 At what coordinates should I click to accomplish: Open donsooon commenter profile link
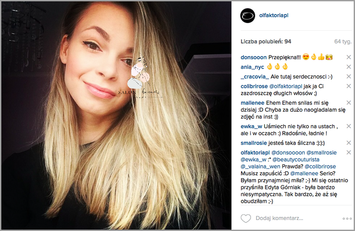(x=254, y=58)
